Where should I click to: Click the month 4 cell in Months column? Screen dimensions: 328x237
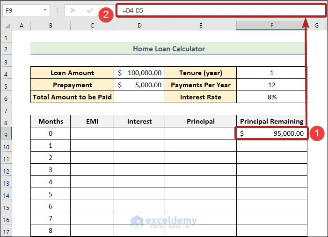[51, 181]
